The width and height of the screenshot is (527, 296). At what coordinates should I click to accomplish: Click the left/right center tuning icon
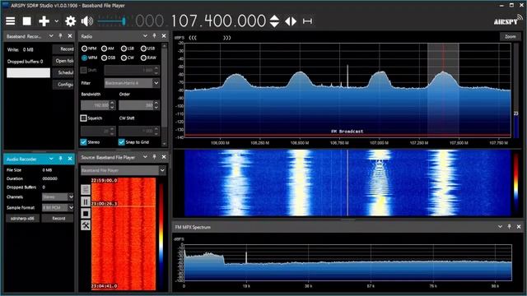click(x=291, y=21)
